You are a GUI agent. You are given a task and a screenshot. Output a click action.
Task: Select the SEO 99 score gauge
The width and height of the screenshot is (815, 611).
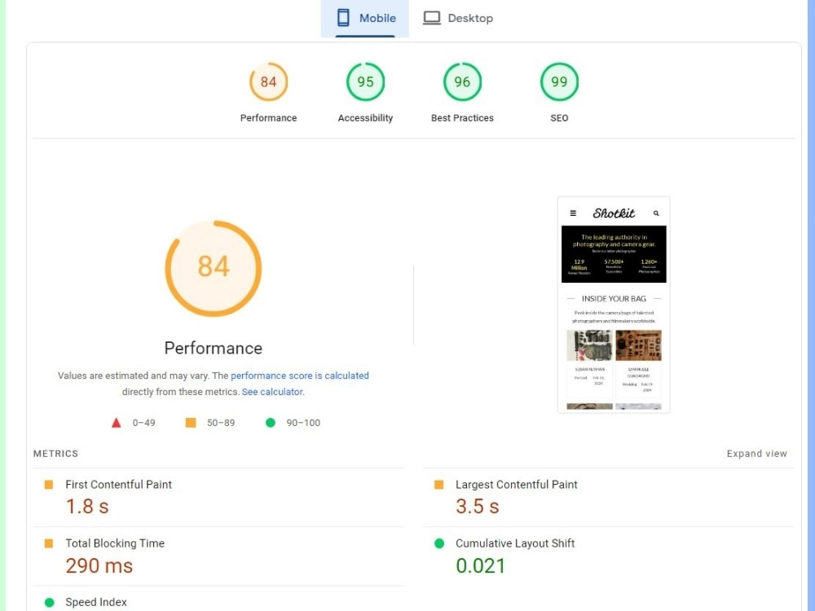[x=559, y=81]
